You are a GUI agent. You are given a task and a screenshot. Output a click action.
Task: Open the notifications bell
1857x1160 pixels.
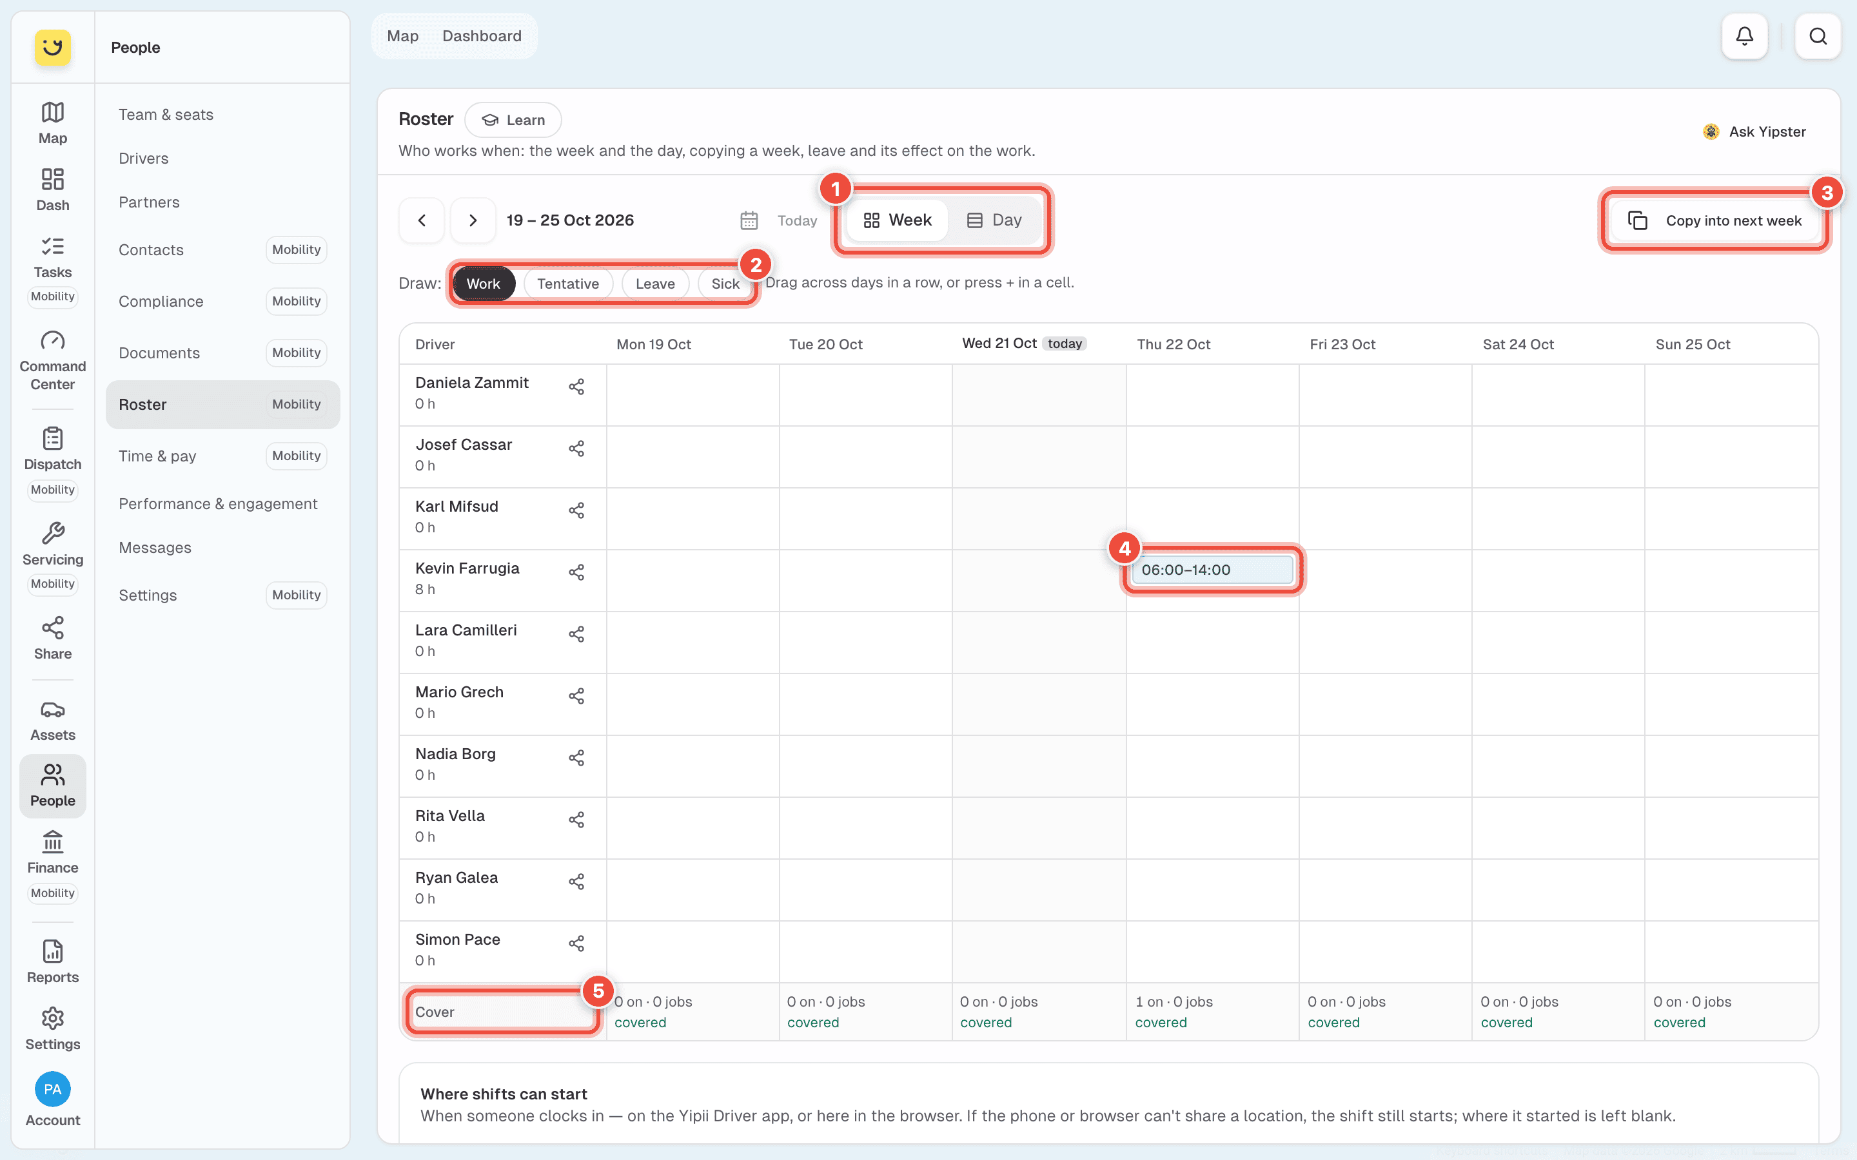1744,36
